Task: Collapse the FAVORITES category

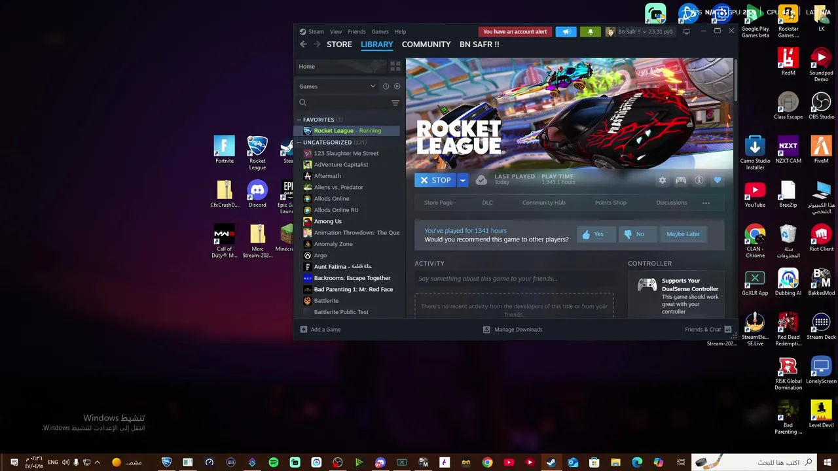Action: 299,120
